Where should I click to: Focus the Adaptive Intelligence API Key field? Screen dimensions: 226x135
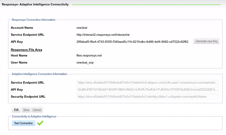pos(148,89)
